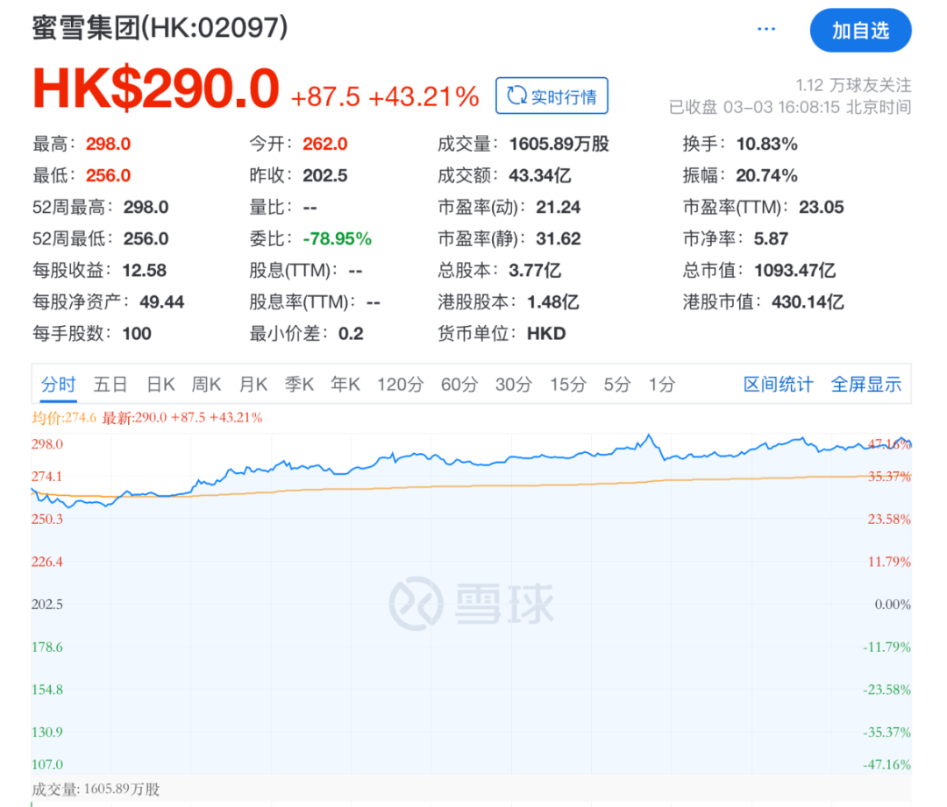Activate 全屏显示 full screen mode
947x807 pixels.
866,384
